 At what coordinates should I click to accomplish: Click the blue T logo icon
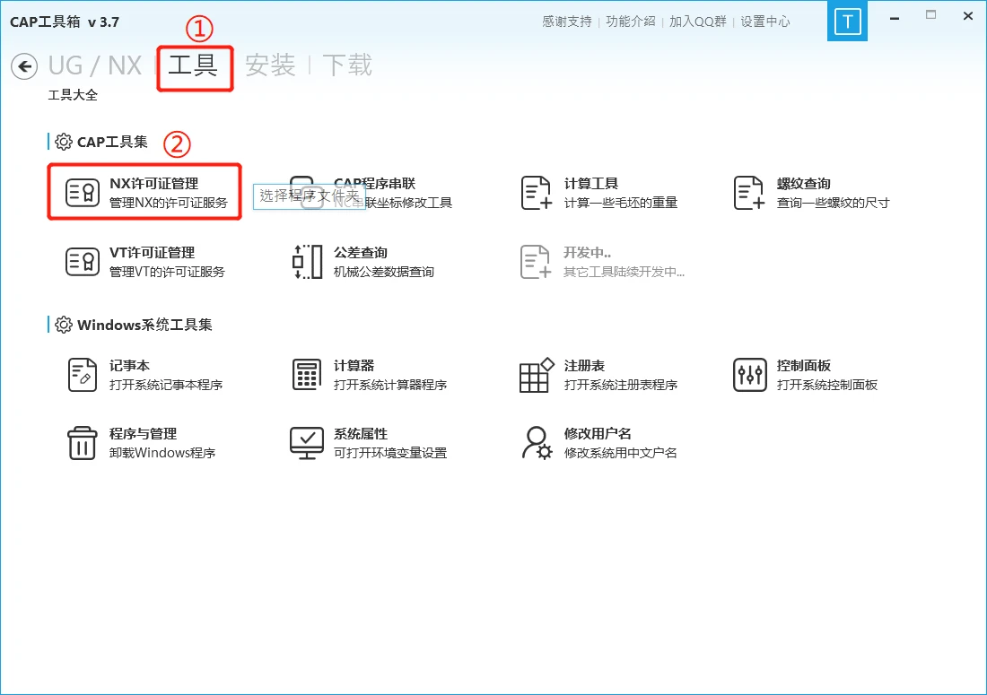click(x=847, y=22)
